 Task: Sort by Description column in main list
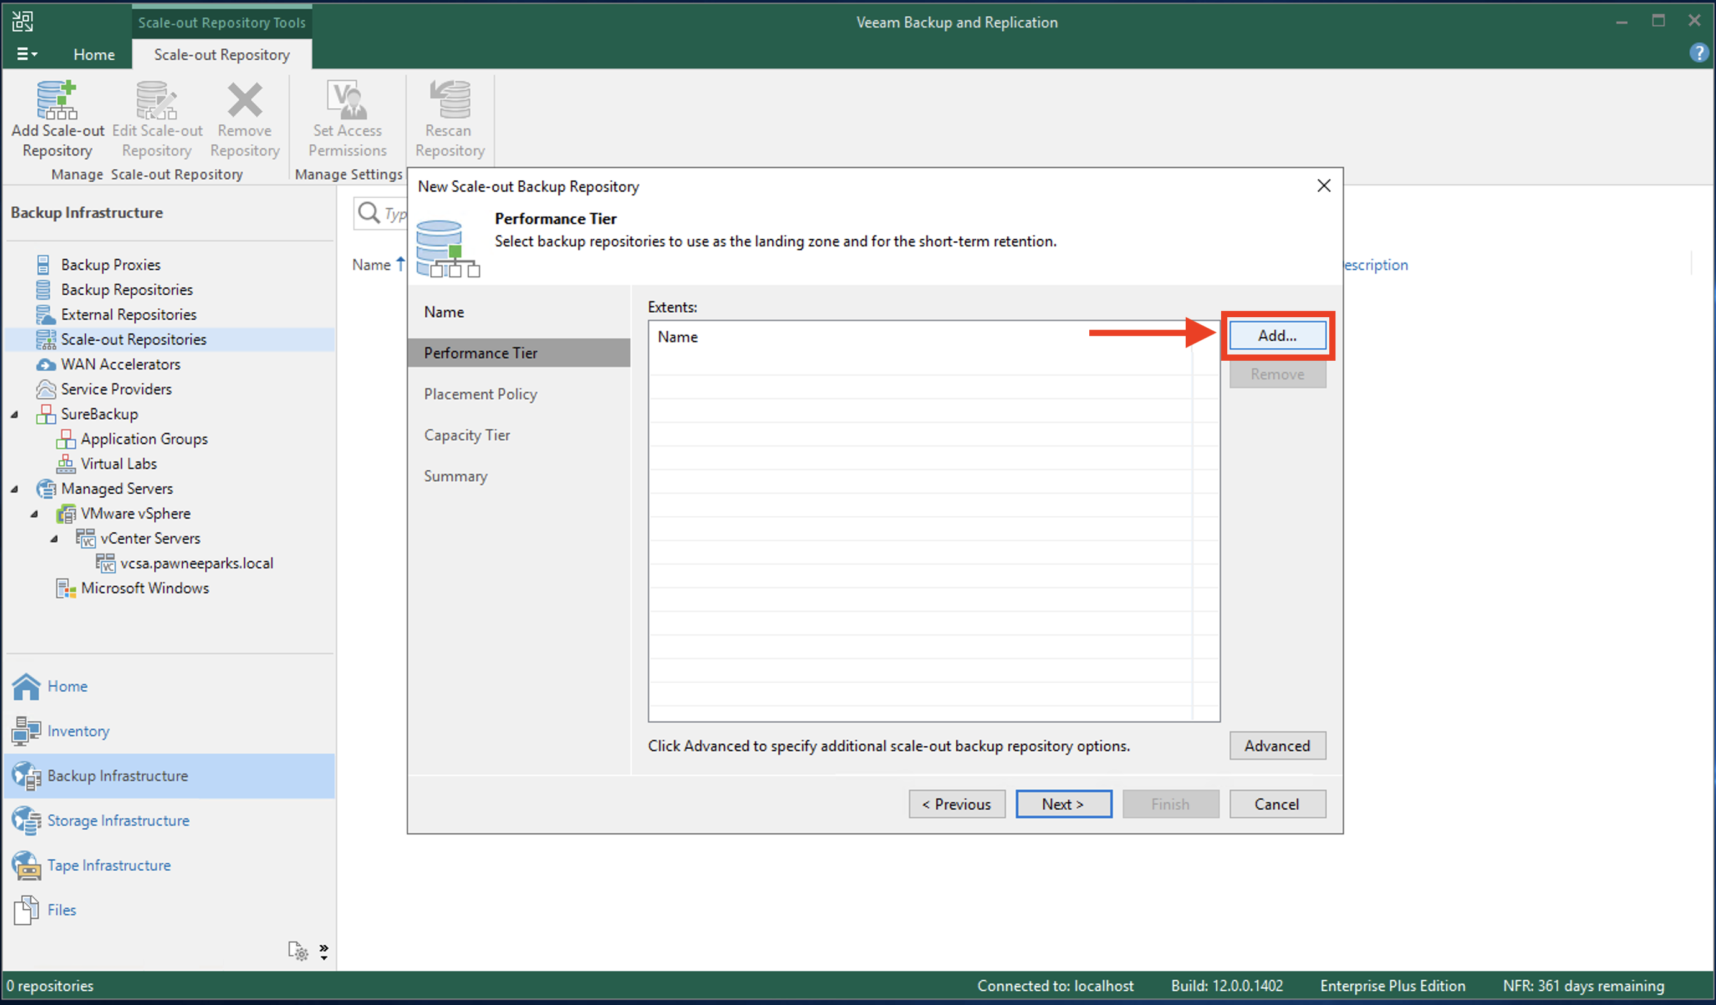click(1375, 264)
